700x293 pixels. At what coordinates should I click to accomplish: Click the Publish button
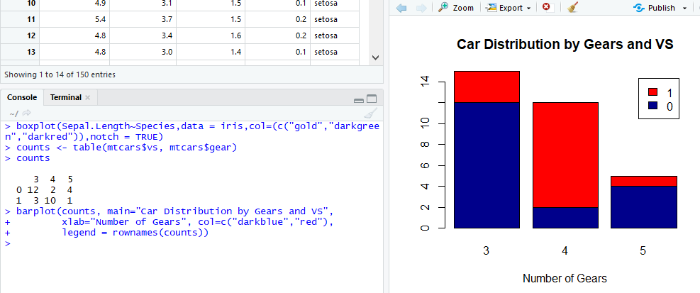(x=655, y=8)
